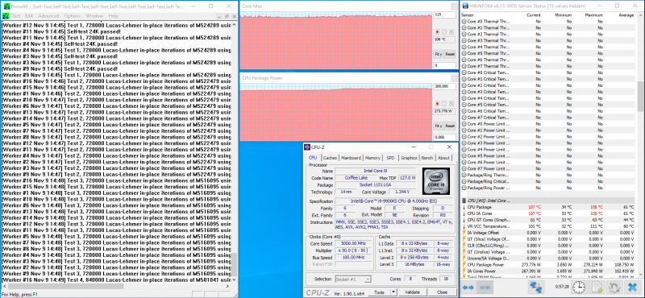Open HWiNFO network remote monitoring icon
Viewport: 645px width, 298px height.
coord(536,287)
